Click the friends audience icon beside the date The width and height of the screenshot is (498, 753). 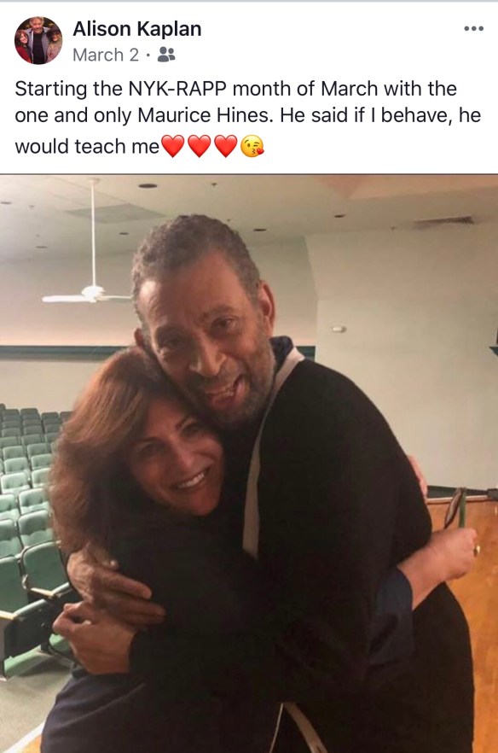pos(166,55)
